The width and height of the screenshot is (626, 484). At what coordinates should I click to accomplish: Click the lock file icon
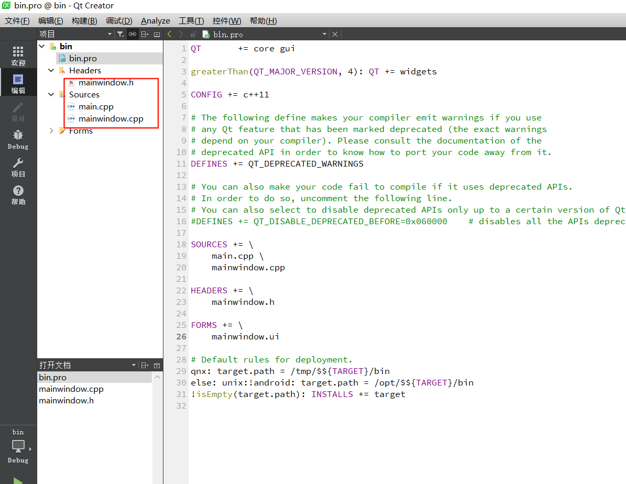pos(194,35)
